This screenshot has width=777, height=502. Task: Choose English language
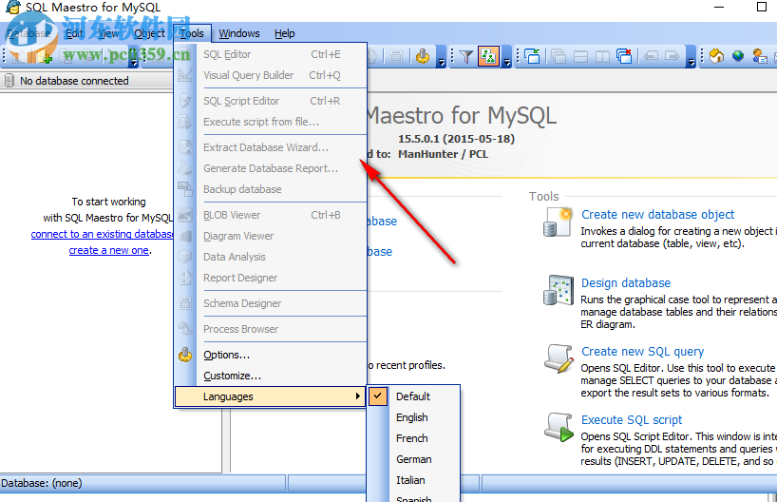[x=412, y=417]
